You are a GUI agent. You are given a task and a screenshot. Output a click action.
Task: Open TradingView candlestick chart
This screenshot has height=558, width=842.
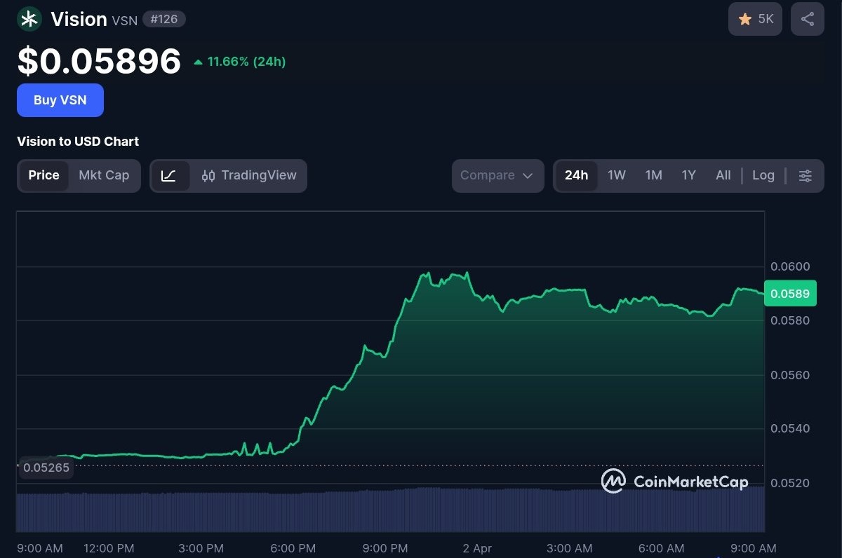pos(249,175)
